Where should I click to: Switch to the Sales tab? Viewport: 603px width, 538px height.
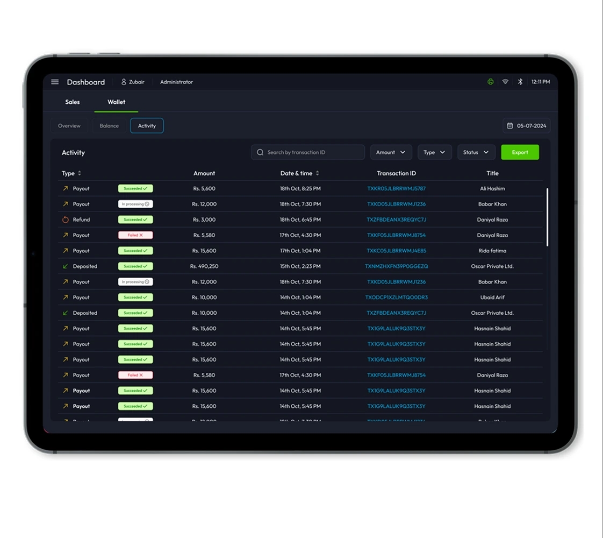pos(72,102)
